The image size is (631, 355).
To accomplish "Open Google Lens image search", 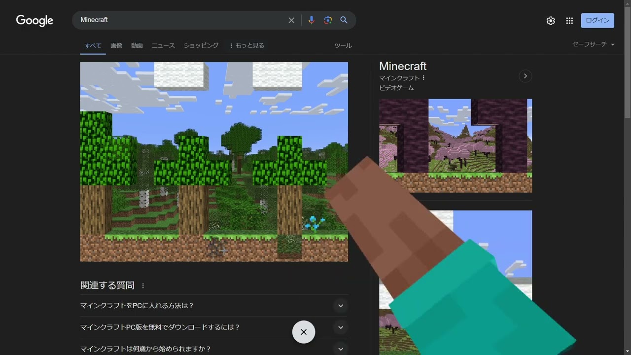I will click(328, 20).
